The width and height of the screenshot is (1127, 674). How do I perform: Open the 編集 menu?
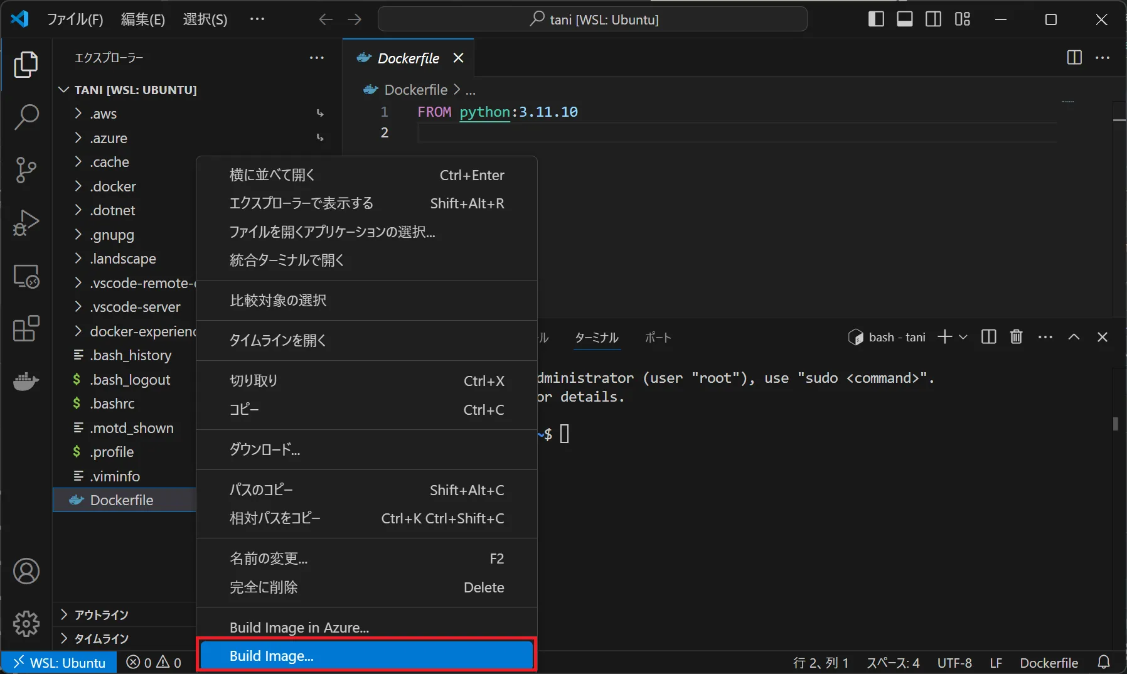tap(142, 19)
